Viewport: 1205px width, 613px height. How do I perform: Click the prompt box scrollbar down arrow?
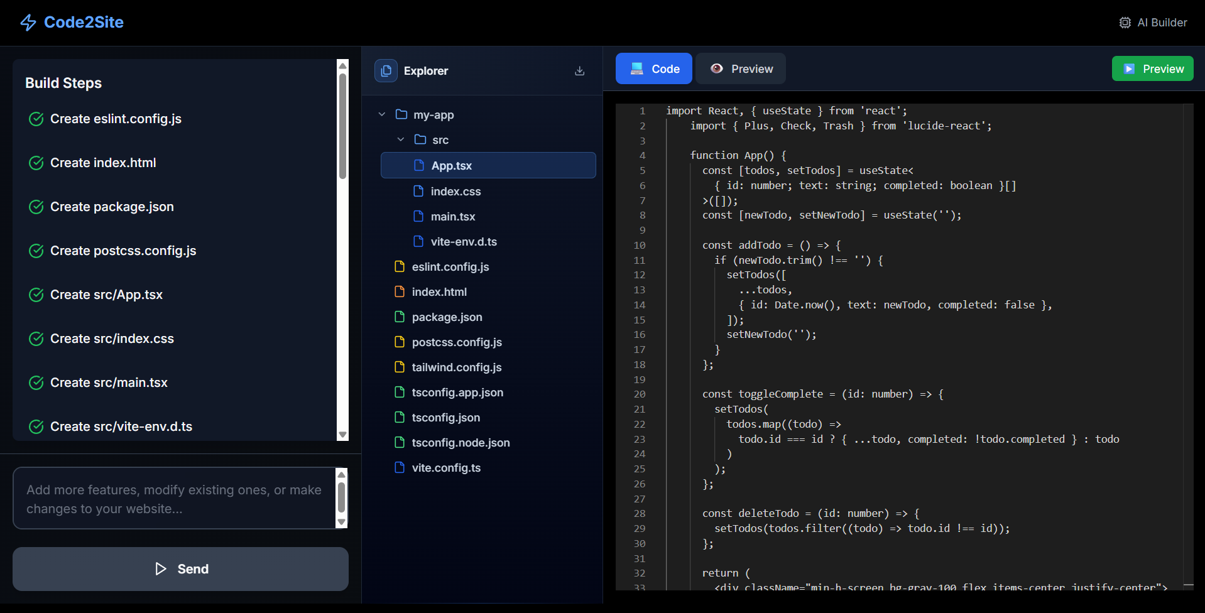pos(342,522)
